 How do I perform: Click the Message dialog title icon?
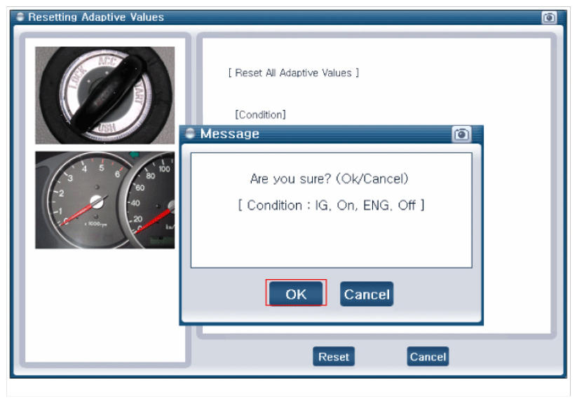(190, 134)
